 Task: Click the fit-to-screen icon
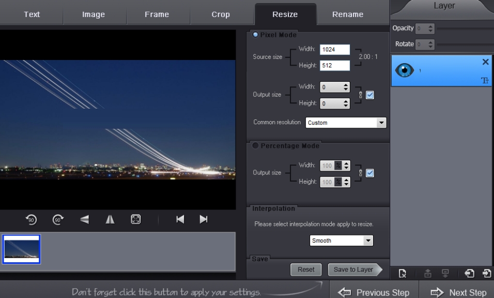coord(135,219)
